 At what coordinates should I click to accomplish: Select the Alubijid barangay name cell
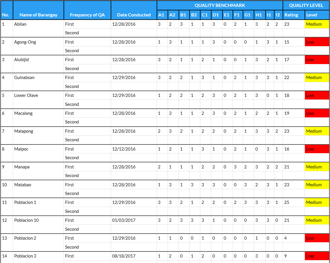click(38, 64)
